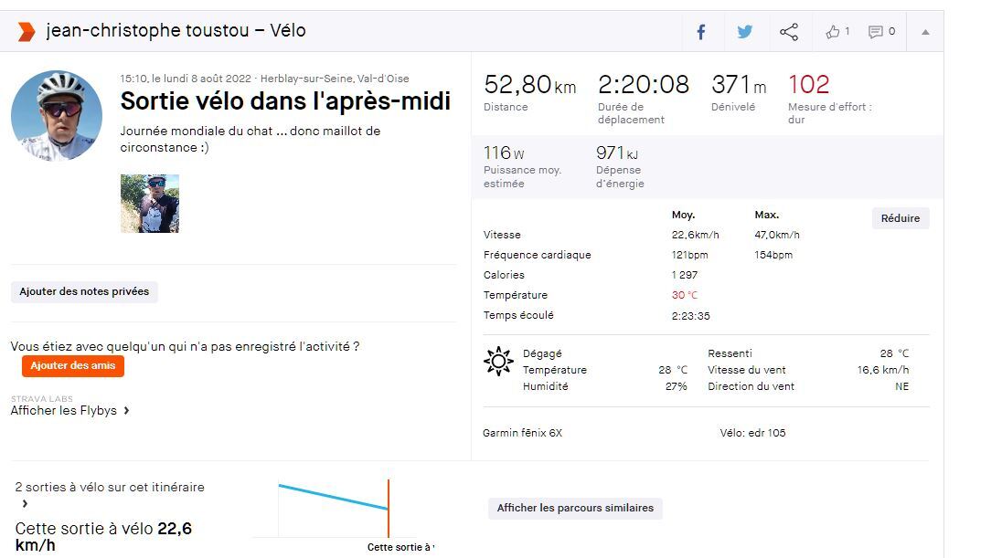Expand Afficher les Flybys chevron
Viewport: 991px width, 558px height.
126,411
